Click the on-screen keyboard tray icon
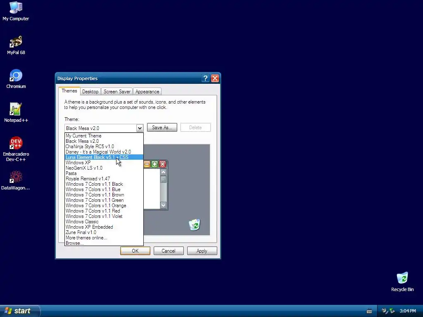Image resolution: width=423 pixels, height=317 pixels. coord(369,311)
